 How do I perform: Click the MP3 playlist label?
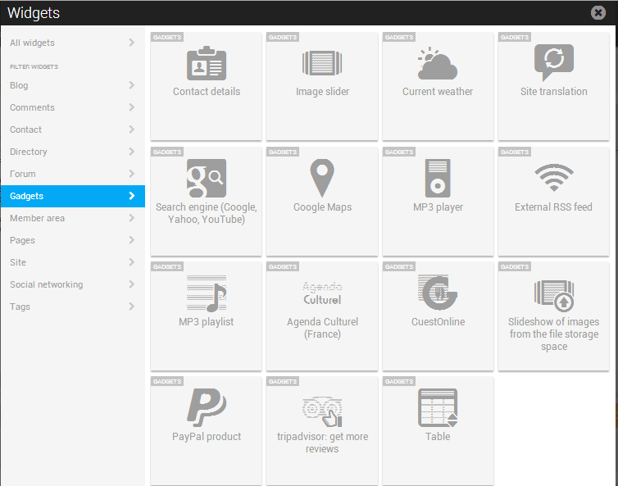206,322
